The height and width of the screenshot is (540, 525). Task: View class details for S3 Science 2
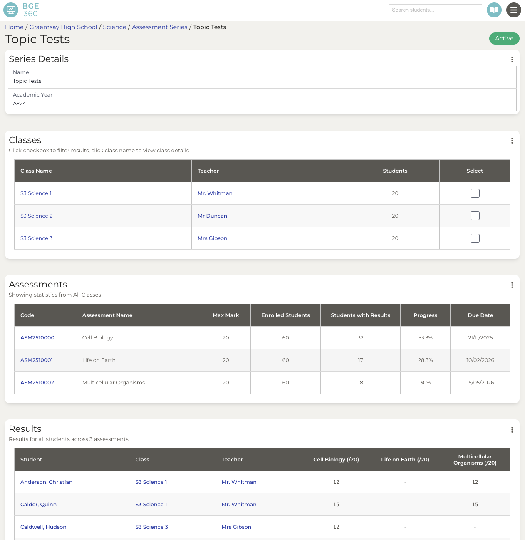pos(36,216)
